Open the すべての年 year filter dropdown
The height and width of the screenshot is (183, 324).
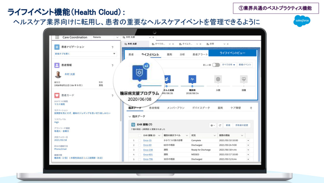(x=228, y=65)
